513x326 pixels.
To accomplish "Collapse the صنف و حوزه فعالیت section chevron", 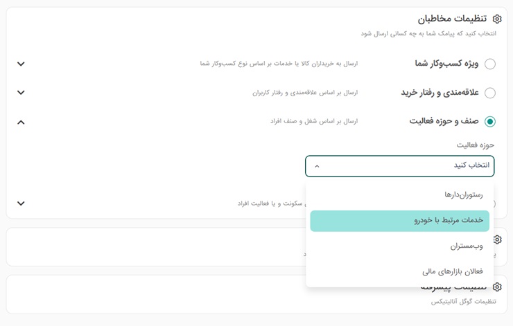I will [21, 122].
